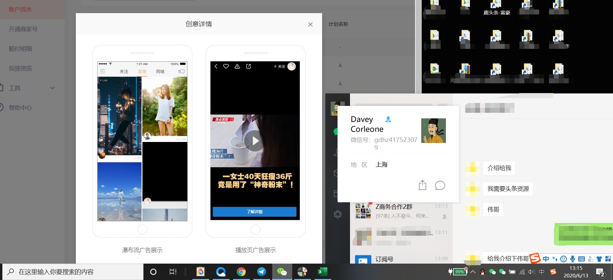Select the 发现 tab in the feed preview
This screenshot has height=280, width=613.
coord(142,71)
